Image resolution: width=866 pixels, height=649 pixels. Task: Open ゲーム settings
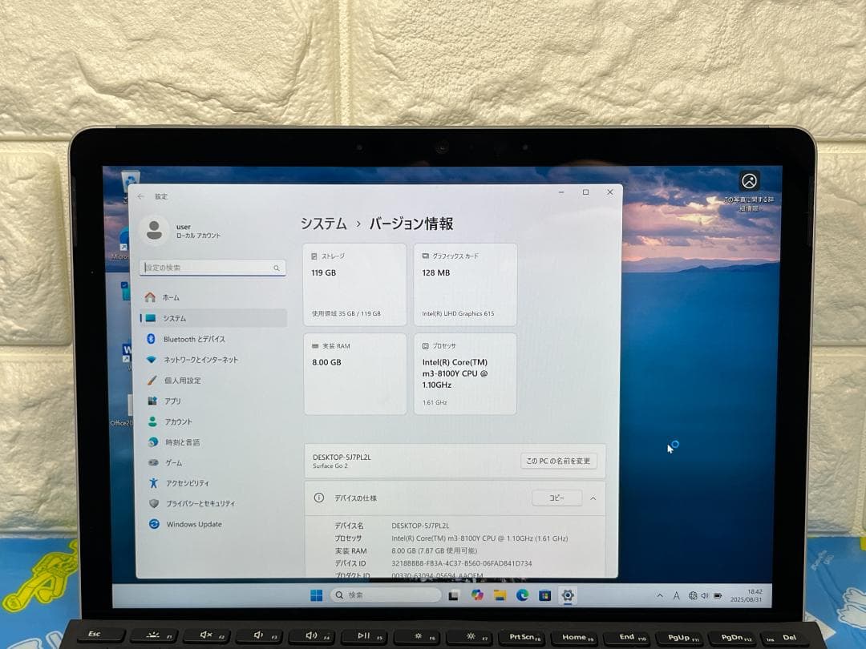click(x=172, y=463)
